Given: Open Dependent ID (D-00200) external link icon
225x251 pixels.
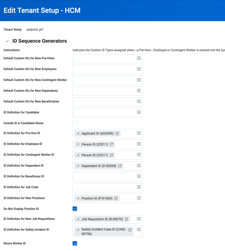Looking at the screenshot, I should pos(120,166).
